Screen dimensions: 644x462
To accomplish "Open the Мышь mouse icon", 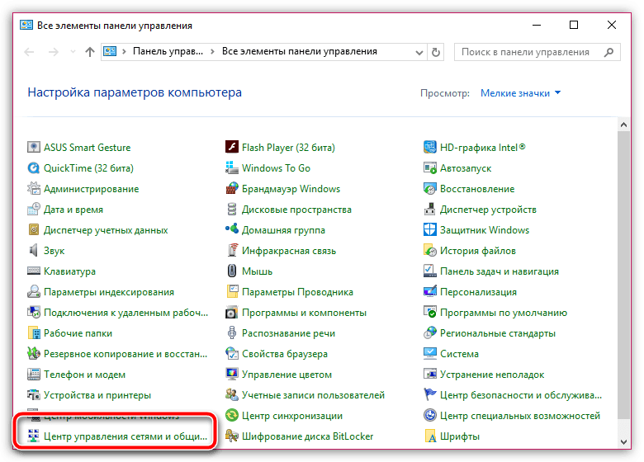I will click(232, 271).
